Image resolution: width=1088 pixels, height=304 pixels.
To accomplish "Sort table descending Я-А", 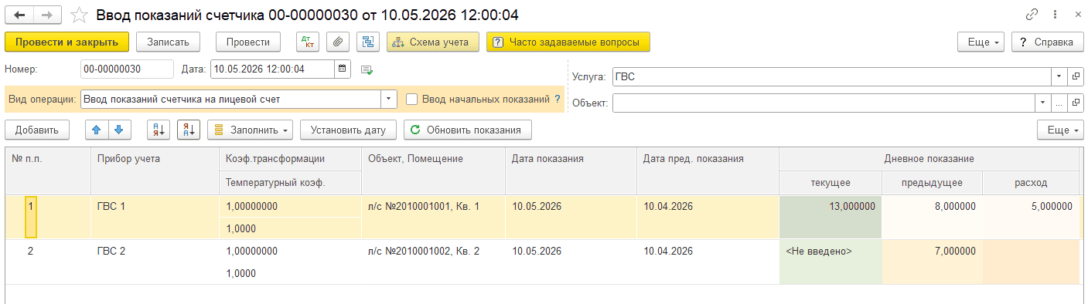I will click(x=189, y=130).
